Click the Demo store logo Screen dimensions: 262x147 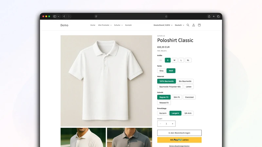point(64,25)
